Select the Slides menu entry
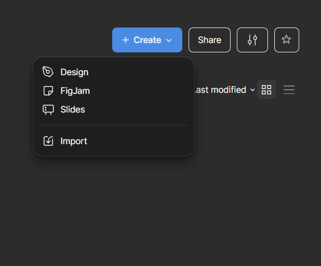This screenshot has width=321, height=266. tap(114, 109)
